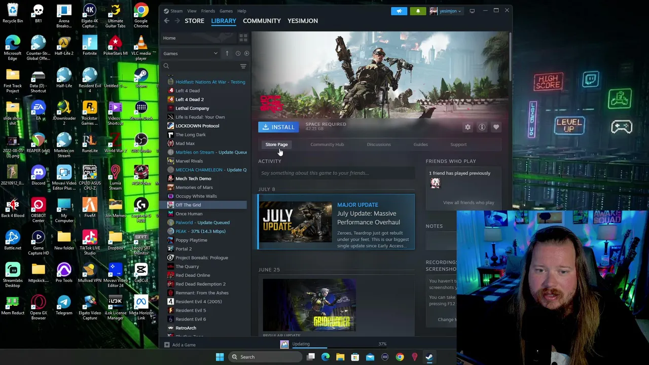Open the Windows Start menu
649x365 pixels.
[220, 357]
